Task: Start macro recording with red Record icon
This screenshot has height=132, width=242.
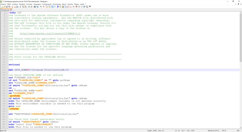Action: (x=77, y=7)
